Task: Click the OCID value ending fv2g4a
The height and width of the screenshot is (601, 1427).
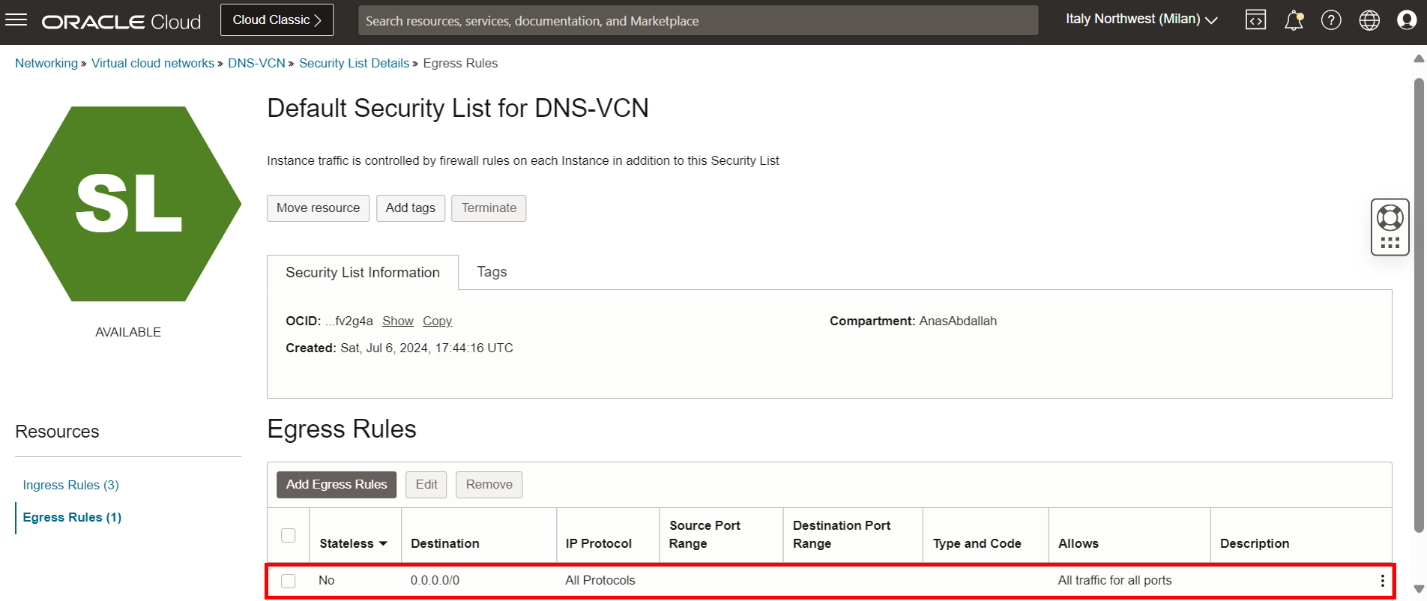Action: (349, 321)
